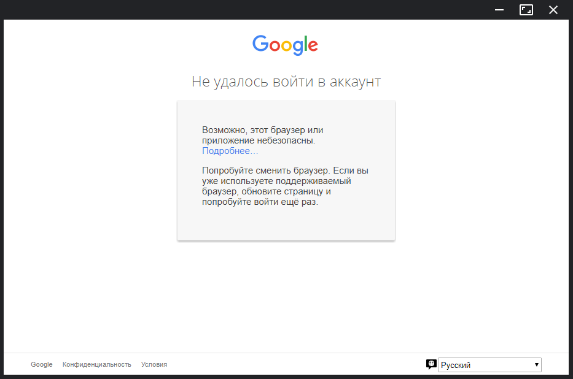The image size is (573, 379).
Task: Close the sign-in window
Action: (x=553, y=10)
